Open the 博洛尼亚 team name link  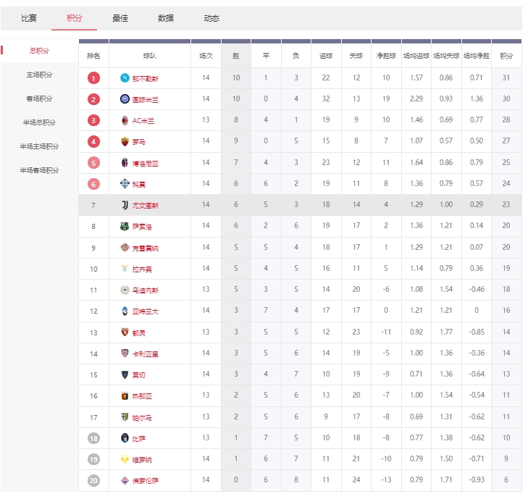pos(146,164)
